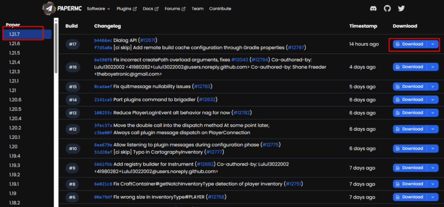Click external link icon beside Plugins
The image size is (444, 207).
[135, 9]
